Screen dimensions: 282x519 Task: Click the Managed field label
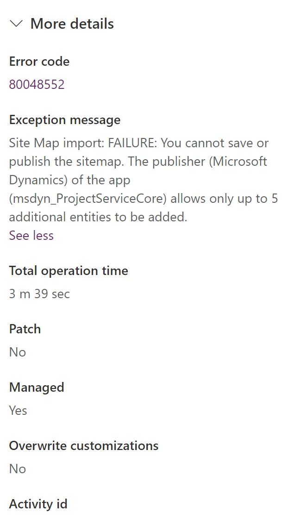[x=36, y=387]
